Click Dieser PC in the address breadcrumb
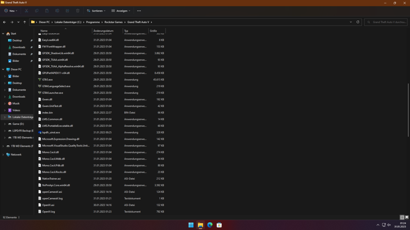Viewport: 410px width, 230px height. click(44, 22)
